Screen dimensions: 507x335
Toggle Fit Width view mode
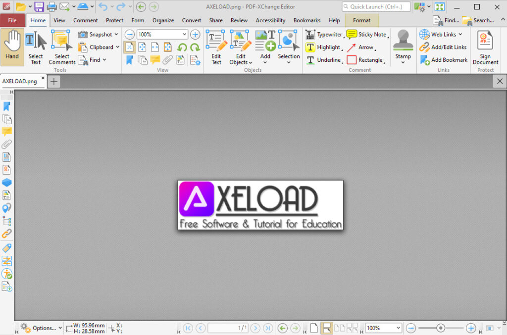[x=155, y=48]
